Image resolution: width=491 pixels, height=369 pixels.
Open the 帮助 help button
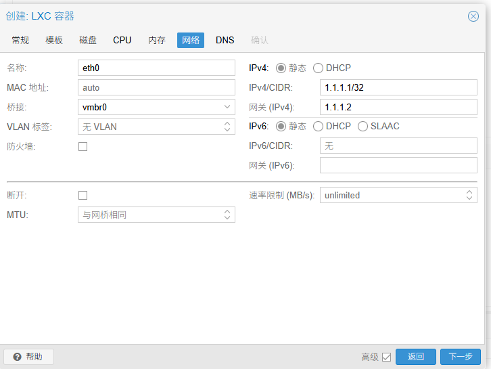click(x=28, y=357)
